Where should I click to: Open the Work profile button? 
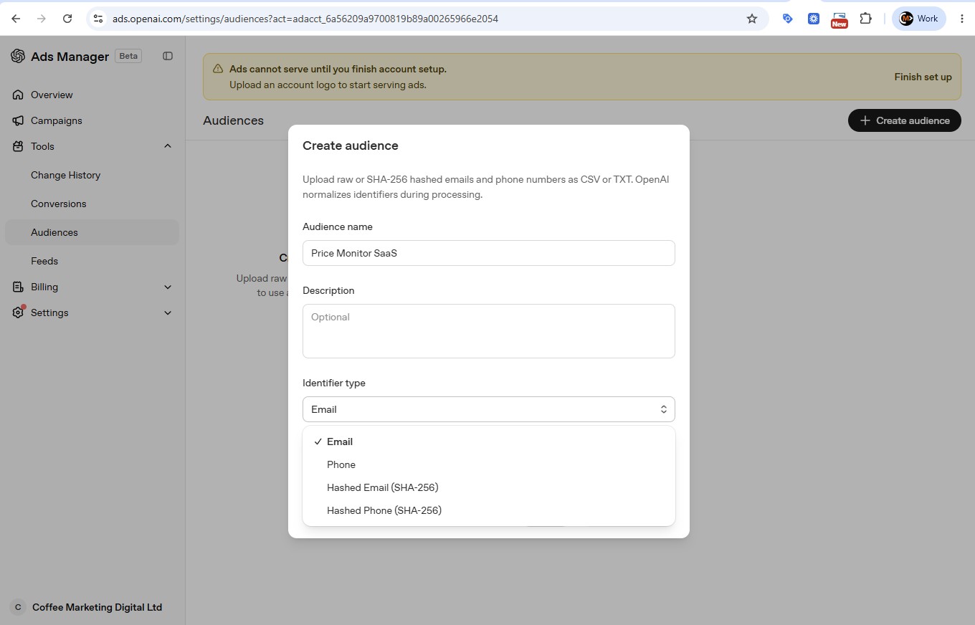point(919,19)
